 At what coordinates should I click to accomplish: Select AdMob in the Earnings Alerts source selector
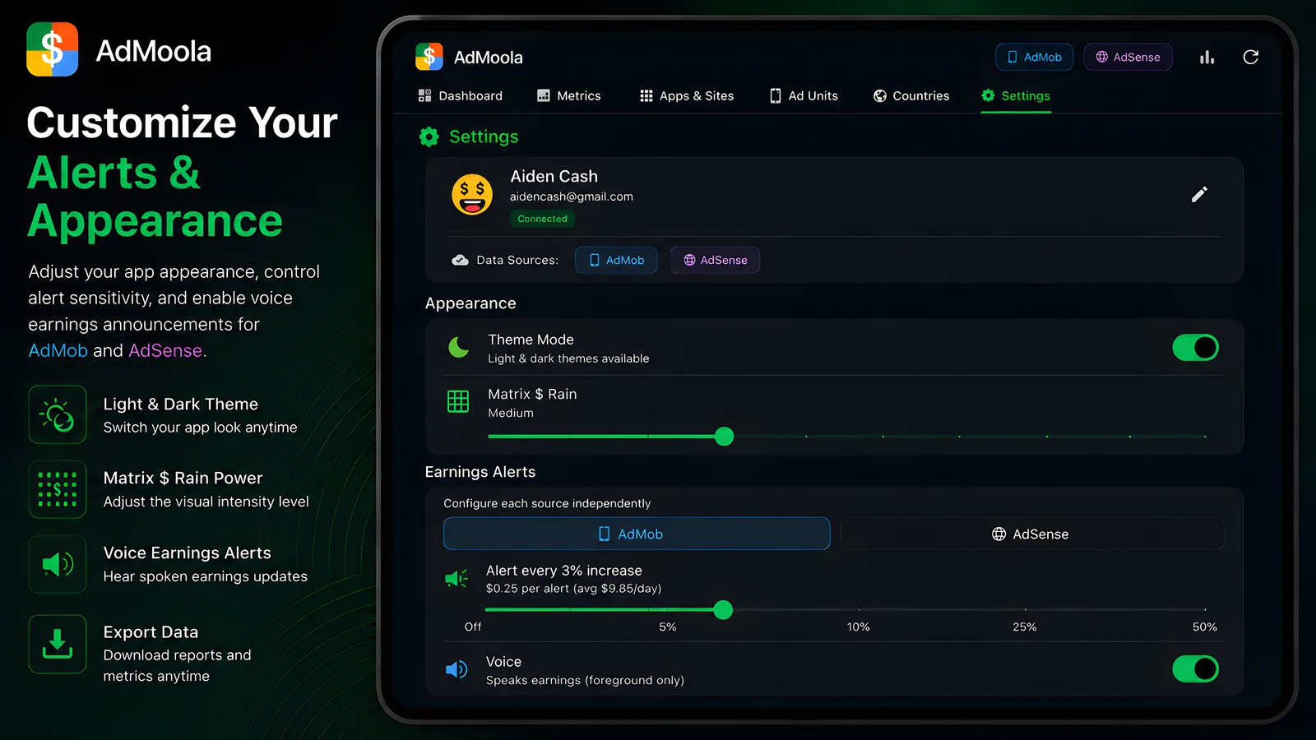coord(637,534)
